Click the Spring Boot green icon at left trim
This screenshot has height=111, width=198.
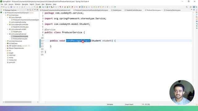point(1,12)
